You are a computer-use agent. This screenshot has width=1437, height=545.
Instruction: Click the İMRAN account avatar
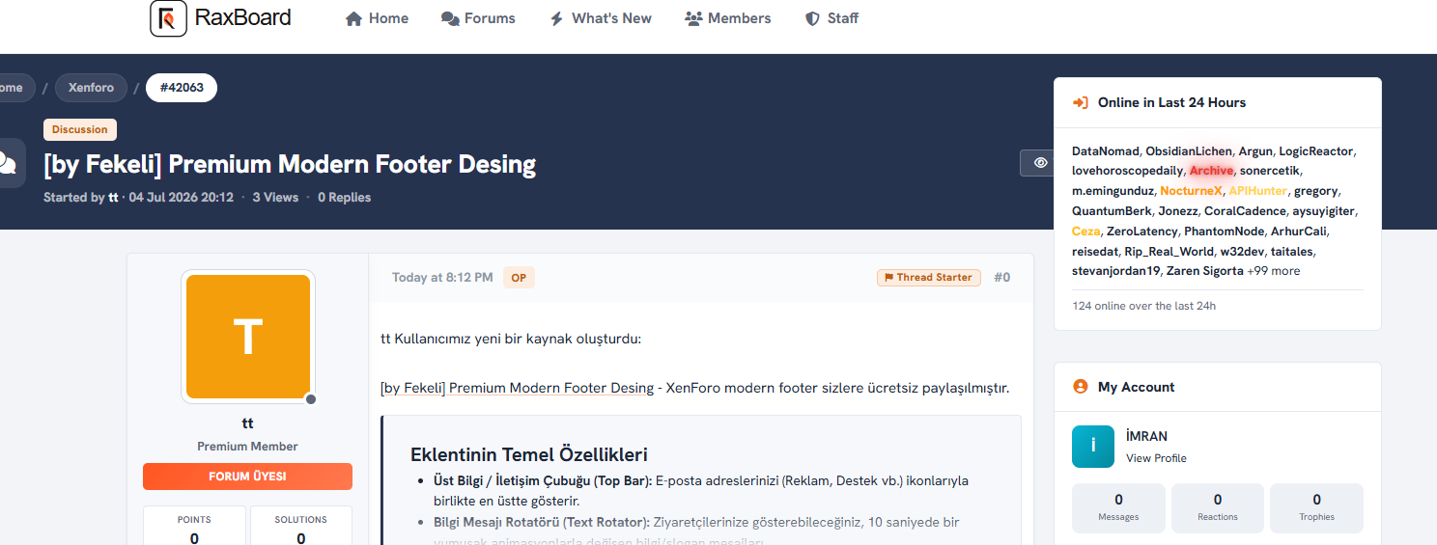pyautogui.click(x=1093, y=447)
